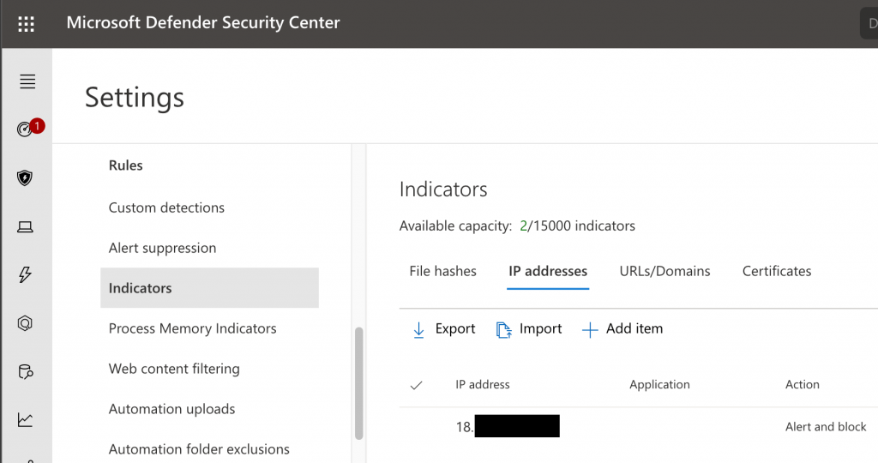Sort by Application column header
Image resolution: width=878 pixels, height=463 pixels.
tap(659, 385)
